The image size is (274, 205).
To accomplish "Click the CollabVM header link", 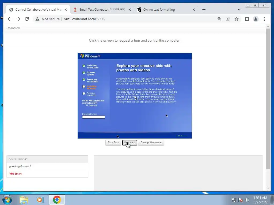I will coord(13,28).
